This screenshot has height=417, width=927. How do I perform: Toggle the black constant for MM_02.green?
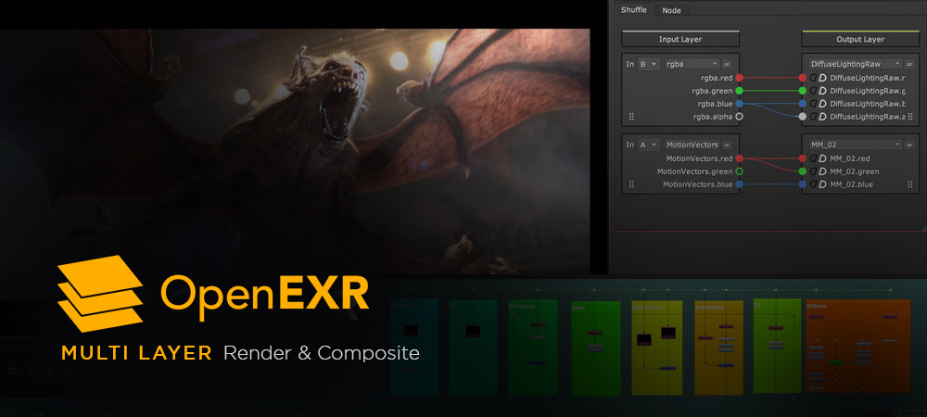click(814, 171)
